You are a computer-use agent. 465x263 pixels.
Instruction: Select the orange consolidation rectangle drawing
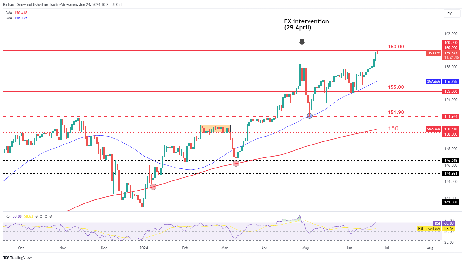click(215, 129)
